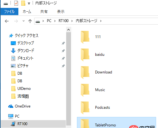Click the Properties checkmark icon in quick access toolbar
Viewport: 158px width, 128px height.
[16, 3]
